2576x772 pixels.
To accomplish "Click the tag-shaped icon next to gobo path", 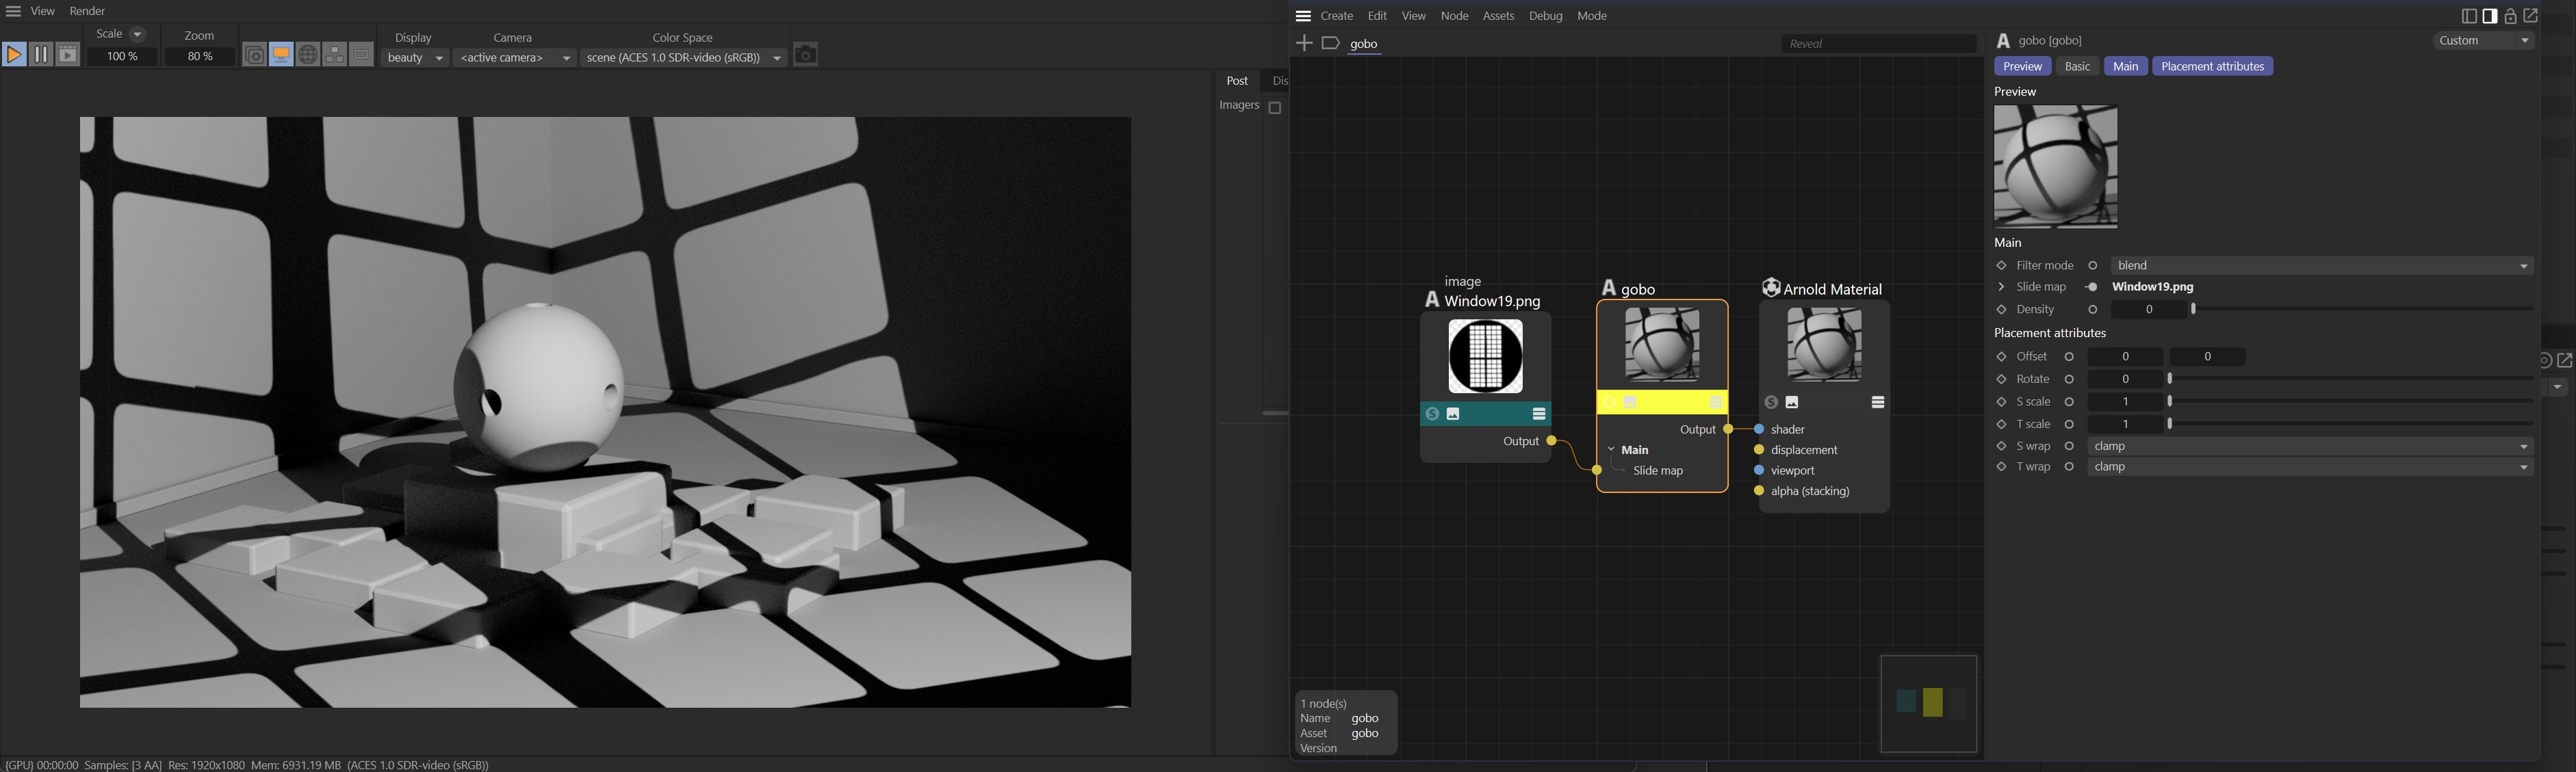I will point(1330,43).
